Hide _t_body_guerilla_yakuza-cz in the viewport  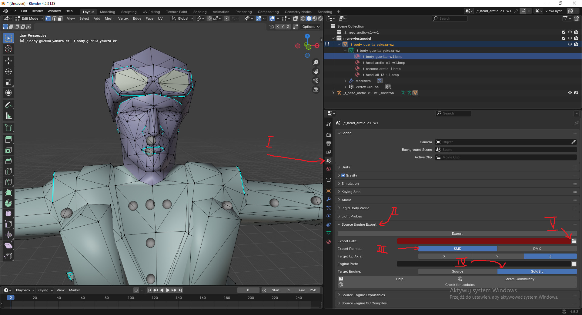click(570, 44)
